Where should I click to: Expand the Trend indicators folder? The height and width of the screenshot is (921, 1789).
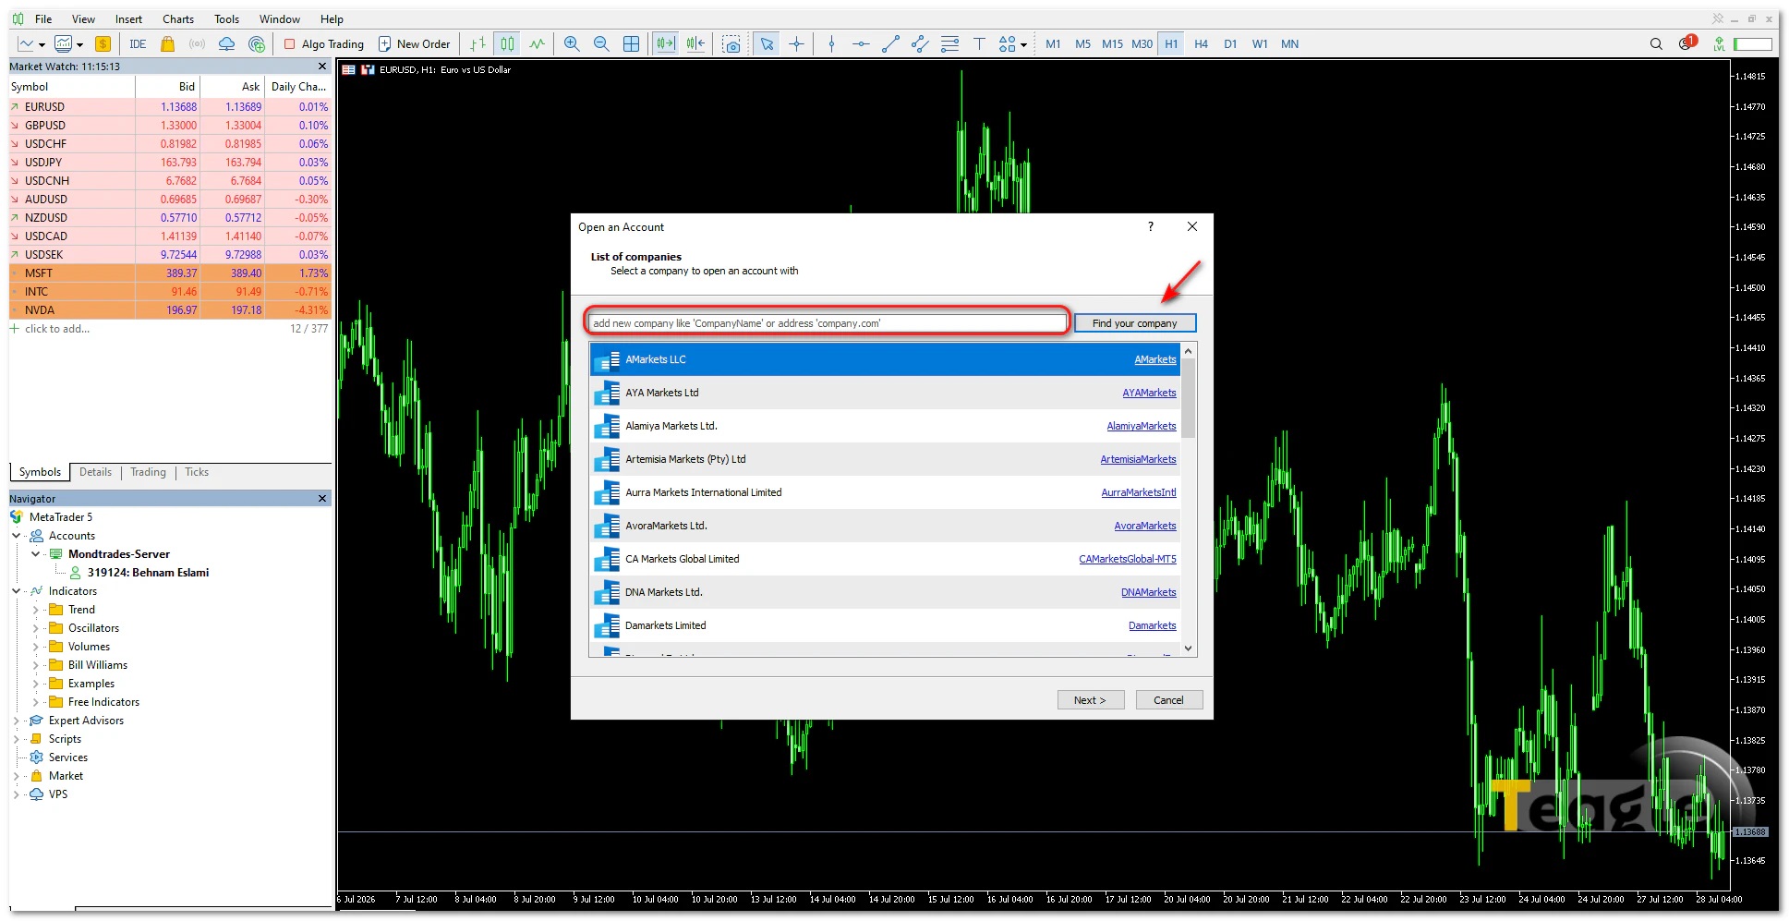(x=36, y=610)
